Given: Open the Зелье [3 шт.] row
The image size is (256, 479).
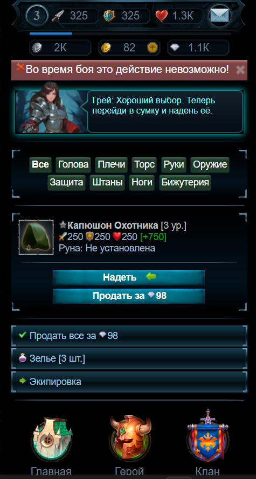Looking at the screenshot, I should pyautogui.click(x=129, y=358).
